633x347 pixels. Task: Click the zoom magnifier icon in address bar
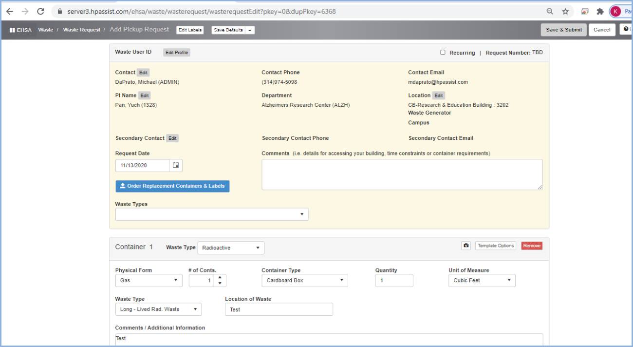(x=550, y=11)
